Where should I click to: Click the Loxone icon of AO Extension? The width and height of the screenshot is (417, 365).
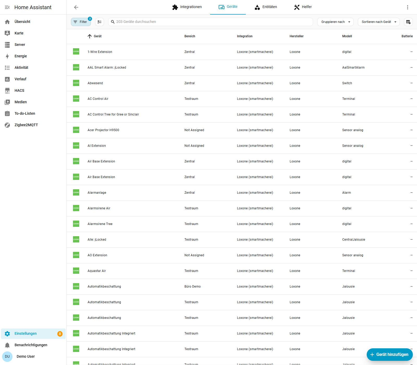click(x=76, y=255)
